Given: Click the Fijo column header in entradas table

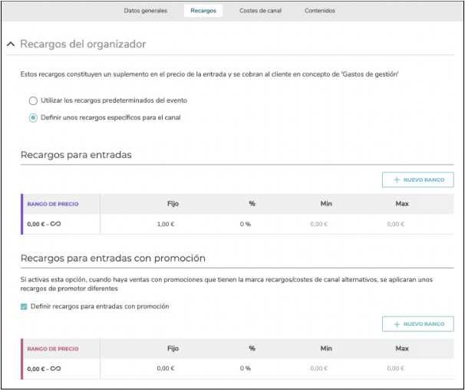Looking at the screenshot, I should [173, 204].
